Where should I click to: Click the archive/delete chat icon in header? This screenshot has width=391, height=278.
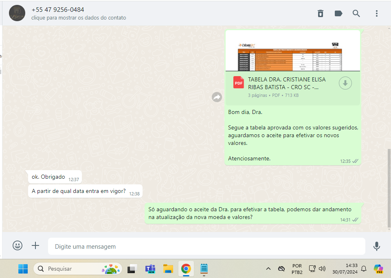pos(321,13)
